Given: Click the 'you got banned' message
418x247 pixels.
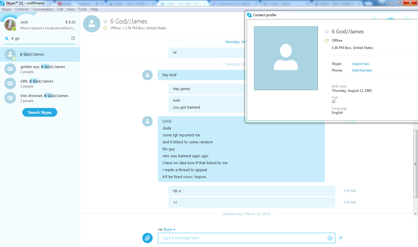Looking at the screenshot, I should tap(186, 107).
